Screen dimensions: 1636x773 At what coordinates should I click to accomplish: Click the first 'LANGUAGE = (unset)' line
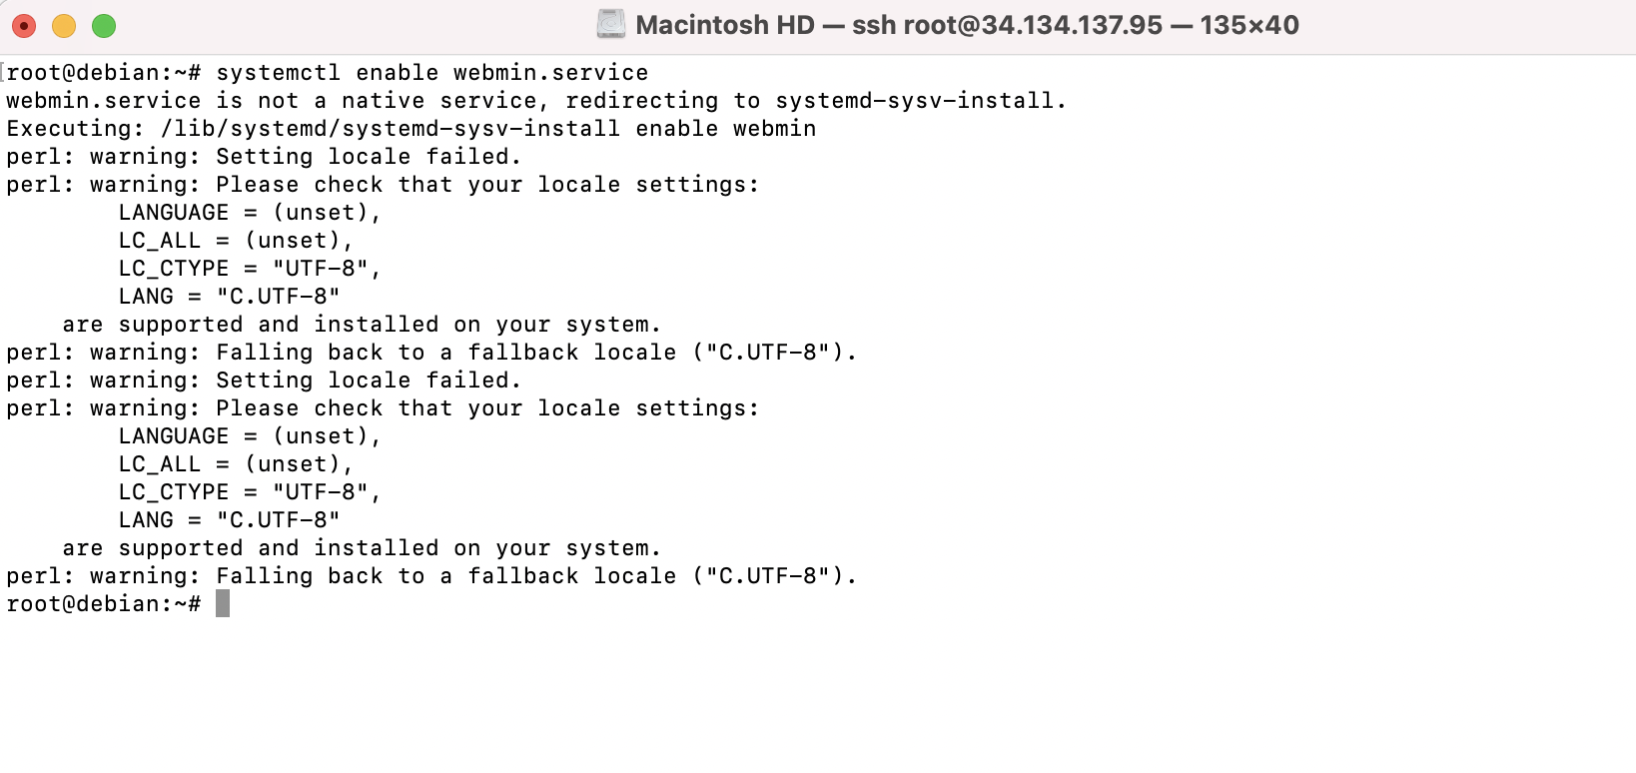coord(250,213)
